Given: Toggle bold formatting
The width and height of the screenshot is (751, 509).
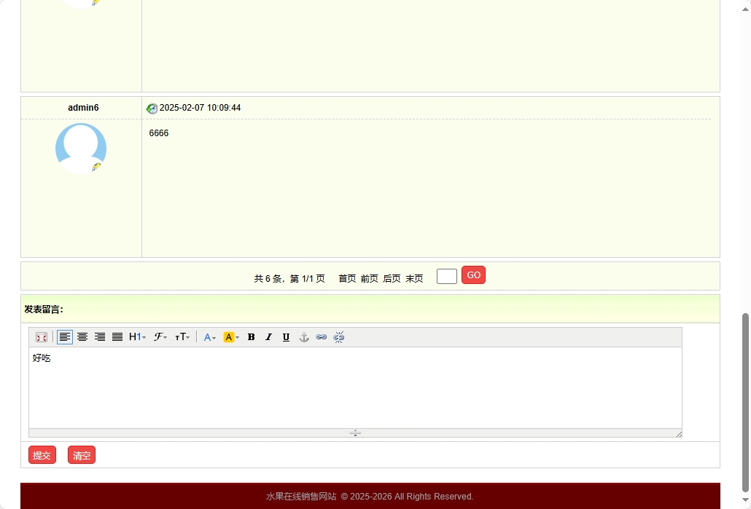Looking at the screenshot, I should (x=252, y=337).
